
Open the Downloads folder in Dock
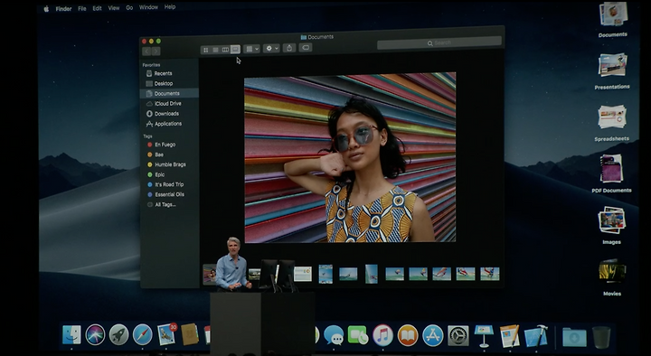[x=575, y=337]
